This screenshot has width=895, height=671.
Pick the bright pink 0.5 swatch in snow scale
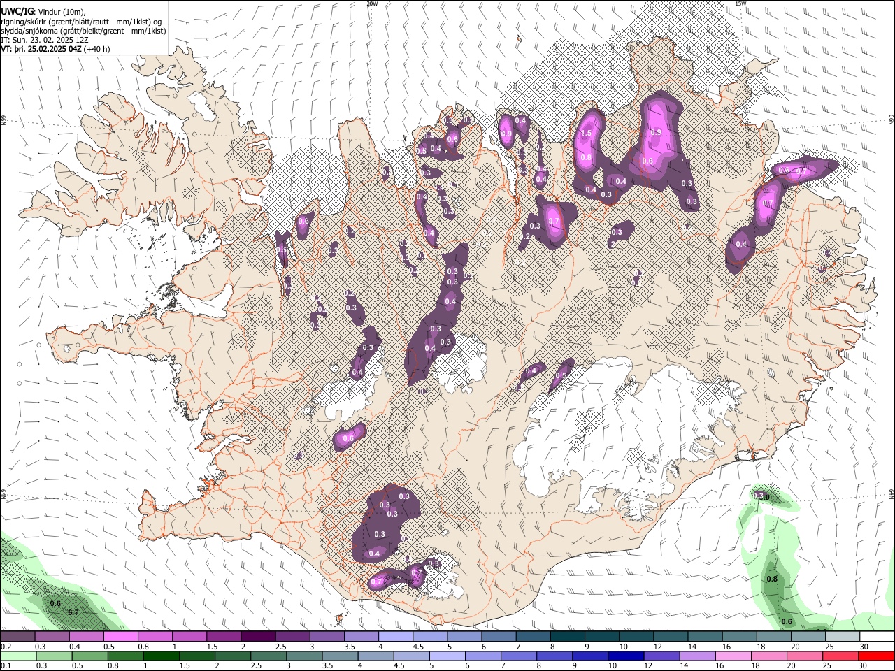(120, 637)
